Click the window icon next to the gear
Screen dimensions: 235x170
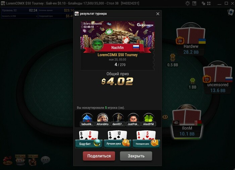tap(194, 3)
